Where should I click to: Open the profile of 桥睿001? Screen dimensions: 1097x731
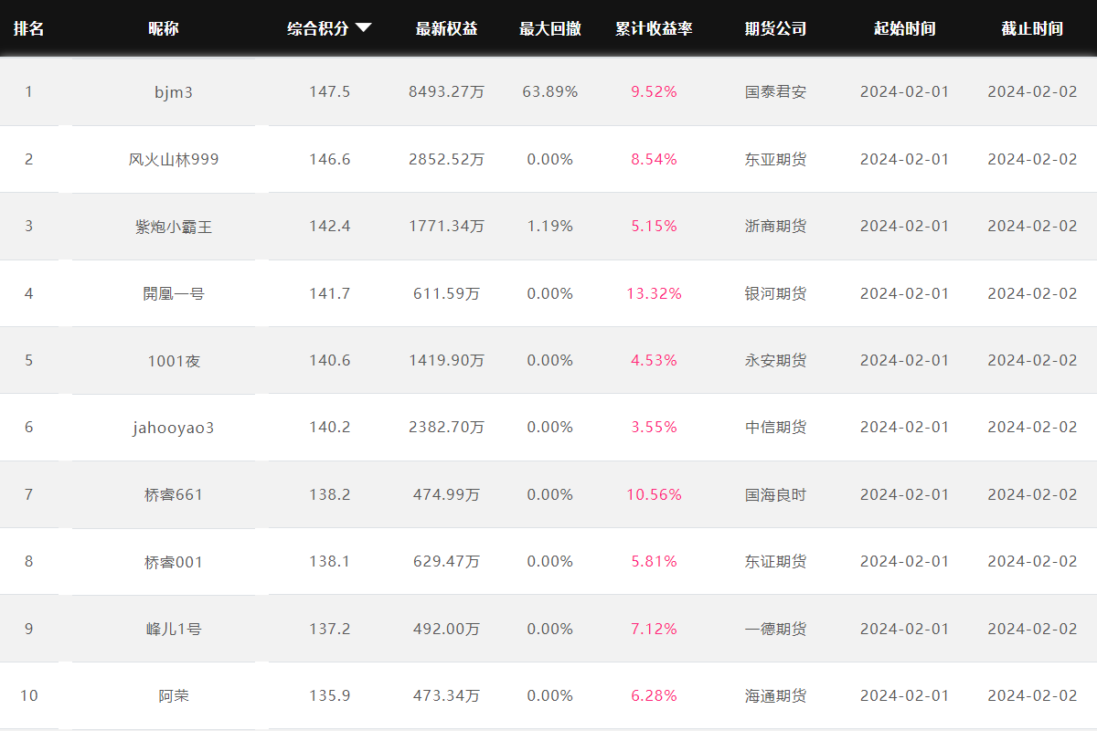click(x=174, y=562)
